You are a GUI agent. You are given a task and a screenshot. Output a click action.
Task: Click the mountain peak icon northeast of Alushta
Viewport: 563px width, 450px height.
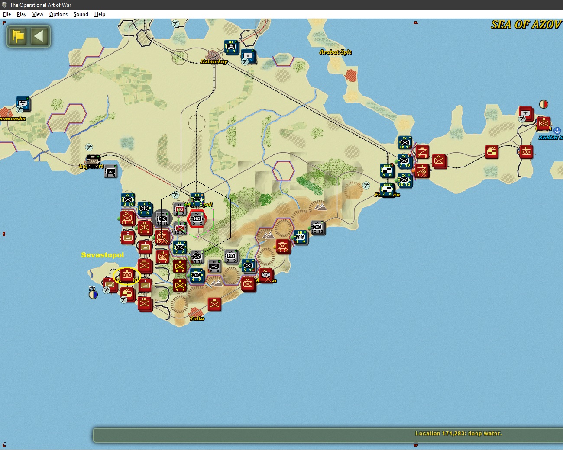tap(320, 207)
